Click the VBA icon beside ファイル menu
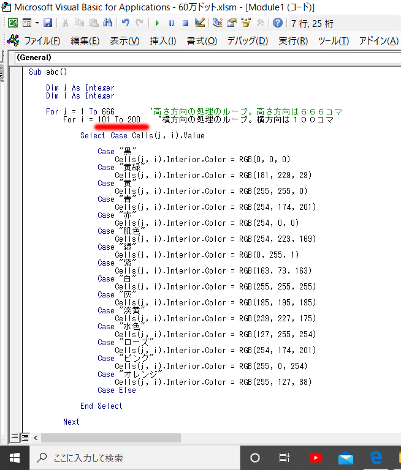 13,40
